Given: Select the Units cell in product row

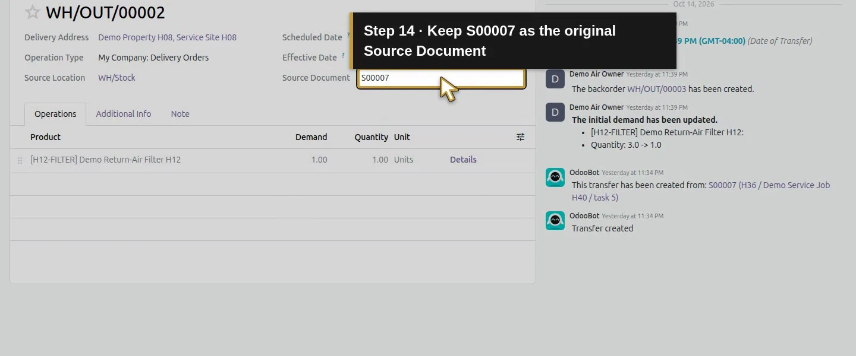Looking at the screenshot, I should (x=404, y=160).
